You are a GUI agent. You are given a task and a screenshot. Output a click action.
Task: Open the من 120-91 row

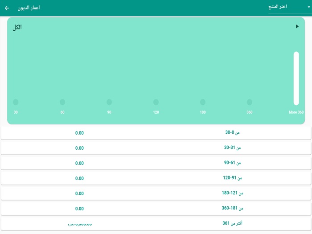tap(156, 178)
